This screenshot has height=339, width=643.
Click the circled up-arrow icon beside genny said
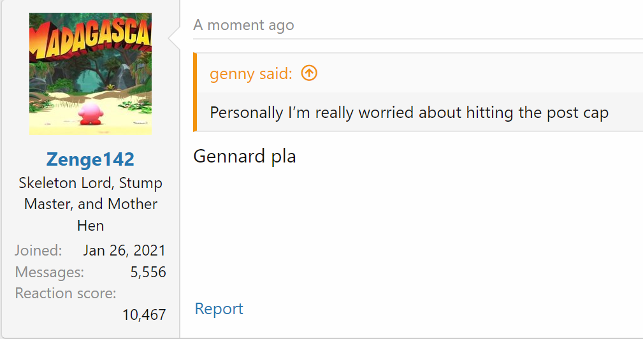[x=308, y=74]
